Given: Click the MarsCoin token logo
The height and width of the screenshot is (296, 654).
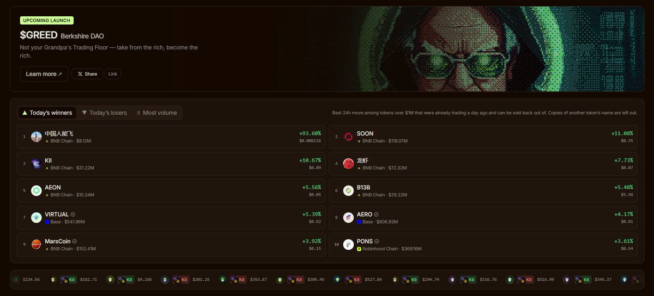Looking at the screenshot, I should click(x=37, y=244).
